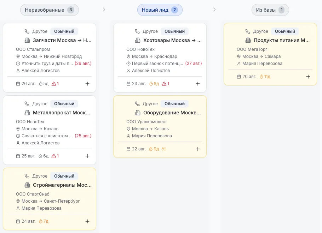Click chevron between Неразобранные and Новый лид

[x=104, y=10]
